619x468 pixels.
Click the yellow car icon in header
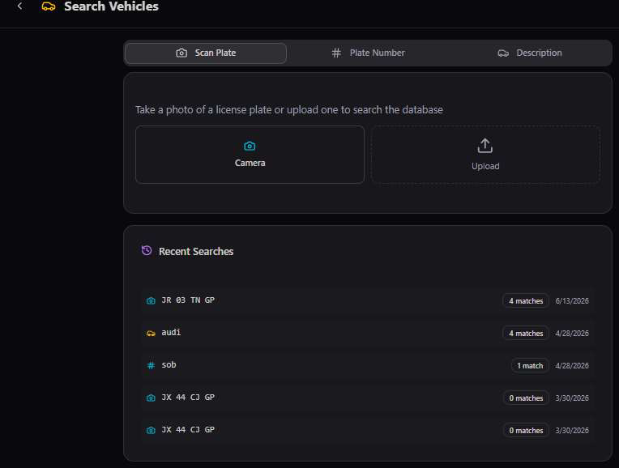pos(49,6)
